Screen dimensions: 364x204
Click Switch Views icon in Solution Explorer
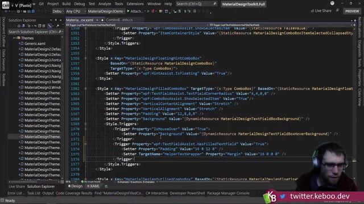coord(23,25)
